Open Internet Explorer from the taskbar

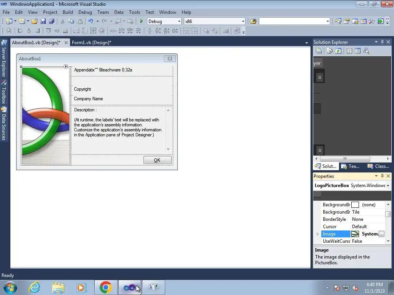(34, 287)
